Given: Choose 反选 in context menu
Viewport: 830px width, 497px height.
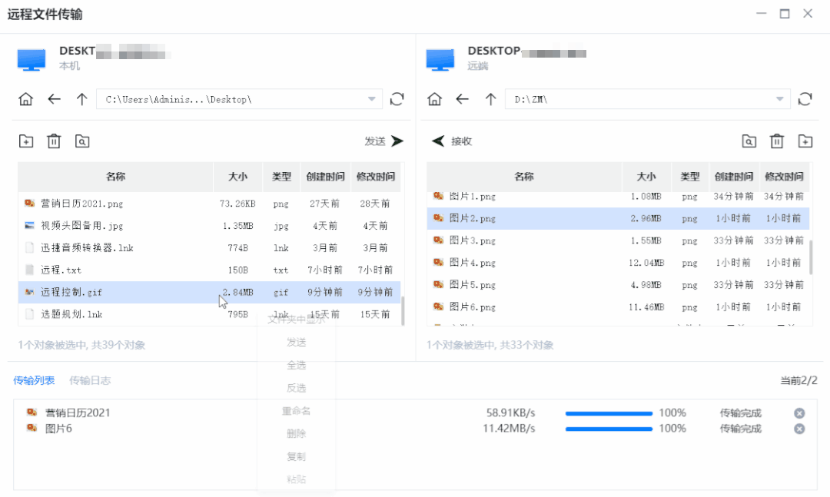Looking at the screenshot, I should pos(297,388).
